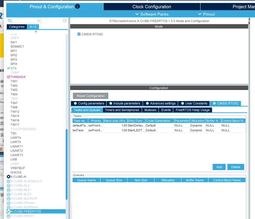The image size is (255, 219).
Task: Click download icon beside X-CUBE-BLE1
Action: pos(8,190)
